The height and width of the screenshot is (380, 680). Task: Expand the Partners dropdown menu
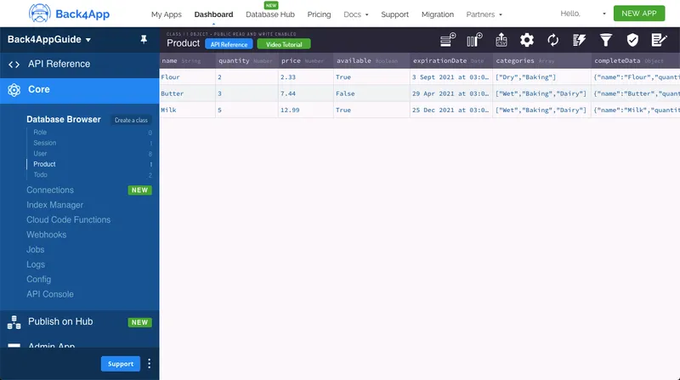pos(484,14)
